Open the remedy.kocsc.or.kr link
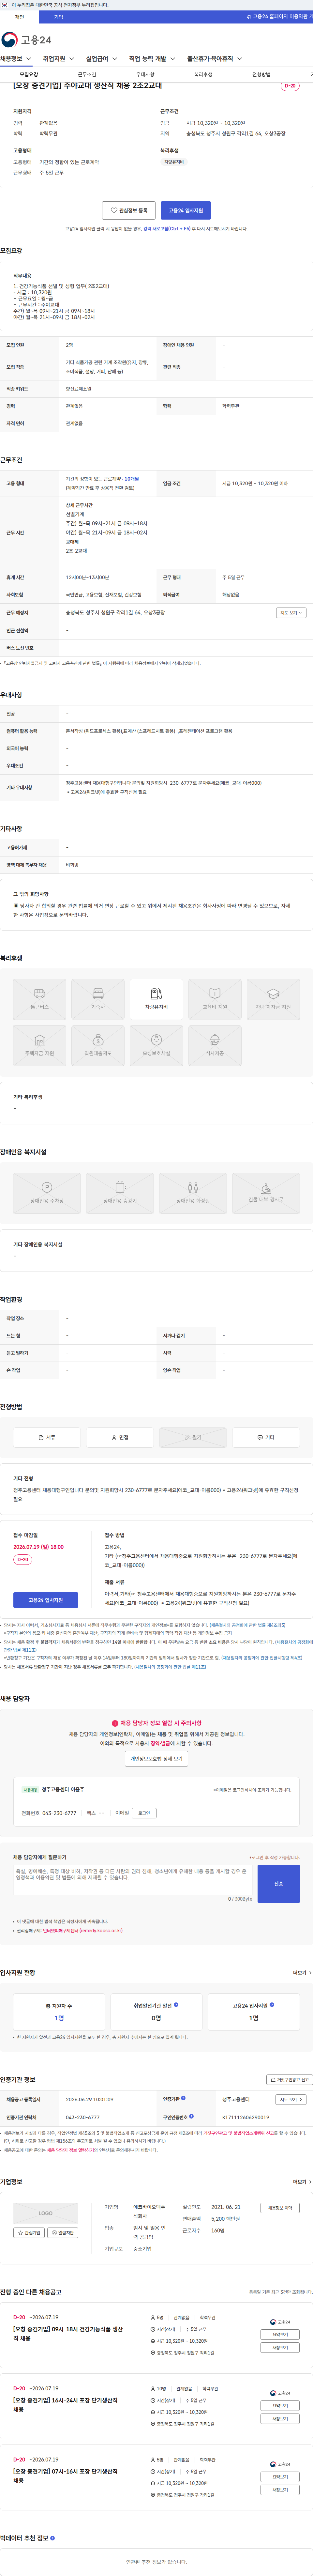 pos(83,1931)
